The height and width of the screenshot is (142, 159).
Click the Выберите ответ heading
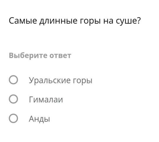pos(40,56)
